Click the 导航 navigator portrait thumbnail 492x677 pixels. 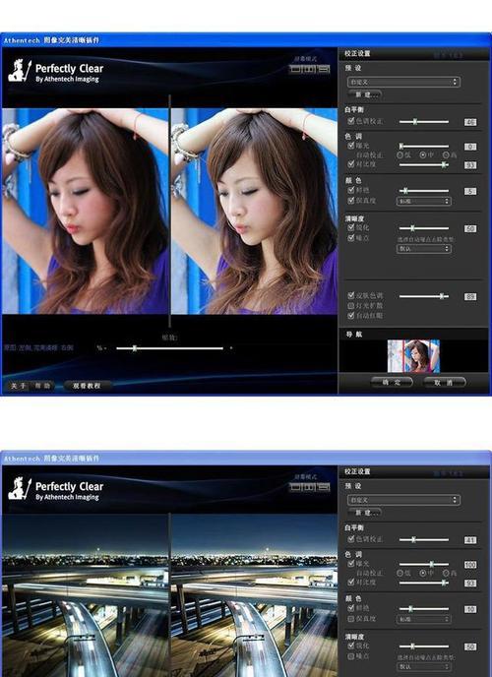point(413,356)
